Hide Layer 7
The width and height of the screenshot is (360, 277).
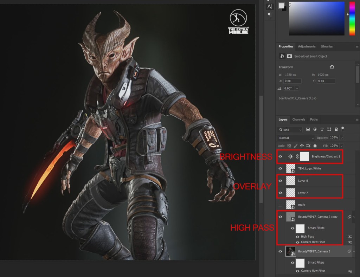(x=280, y=193)
